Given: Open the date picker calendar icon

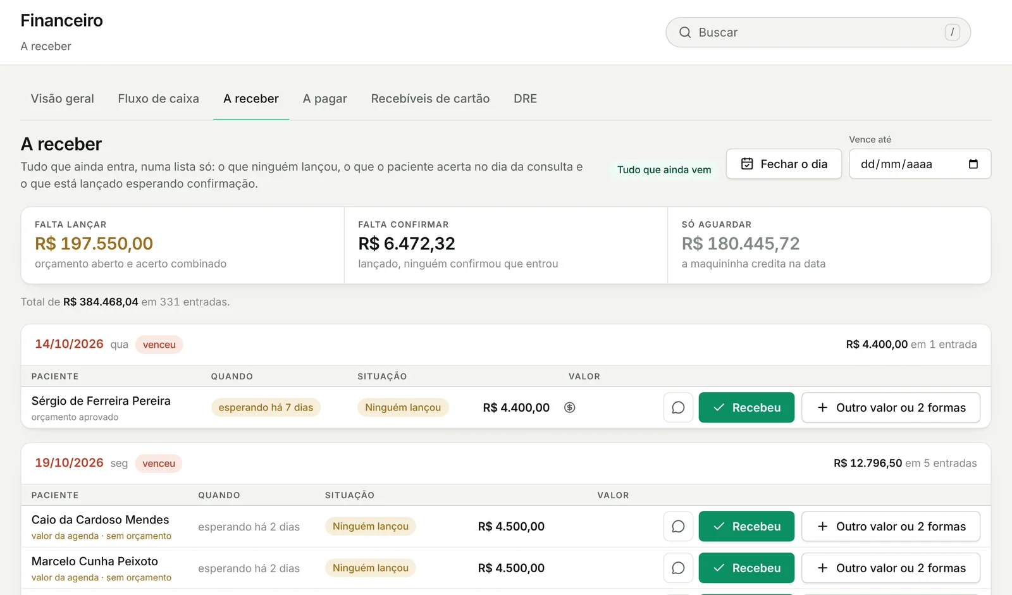Looking at the screenshot, I should point(973,164).
